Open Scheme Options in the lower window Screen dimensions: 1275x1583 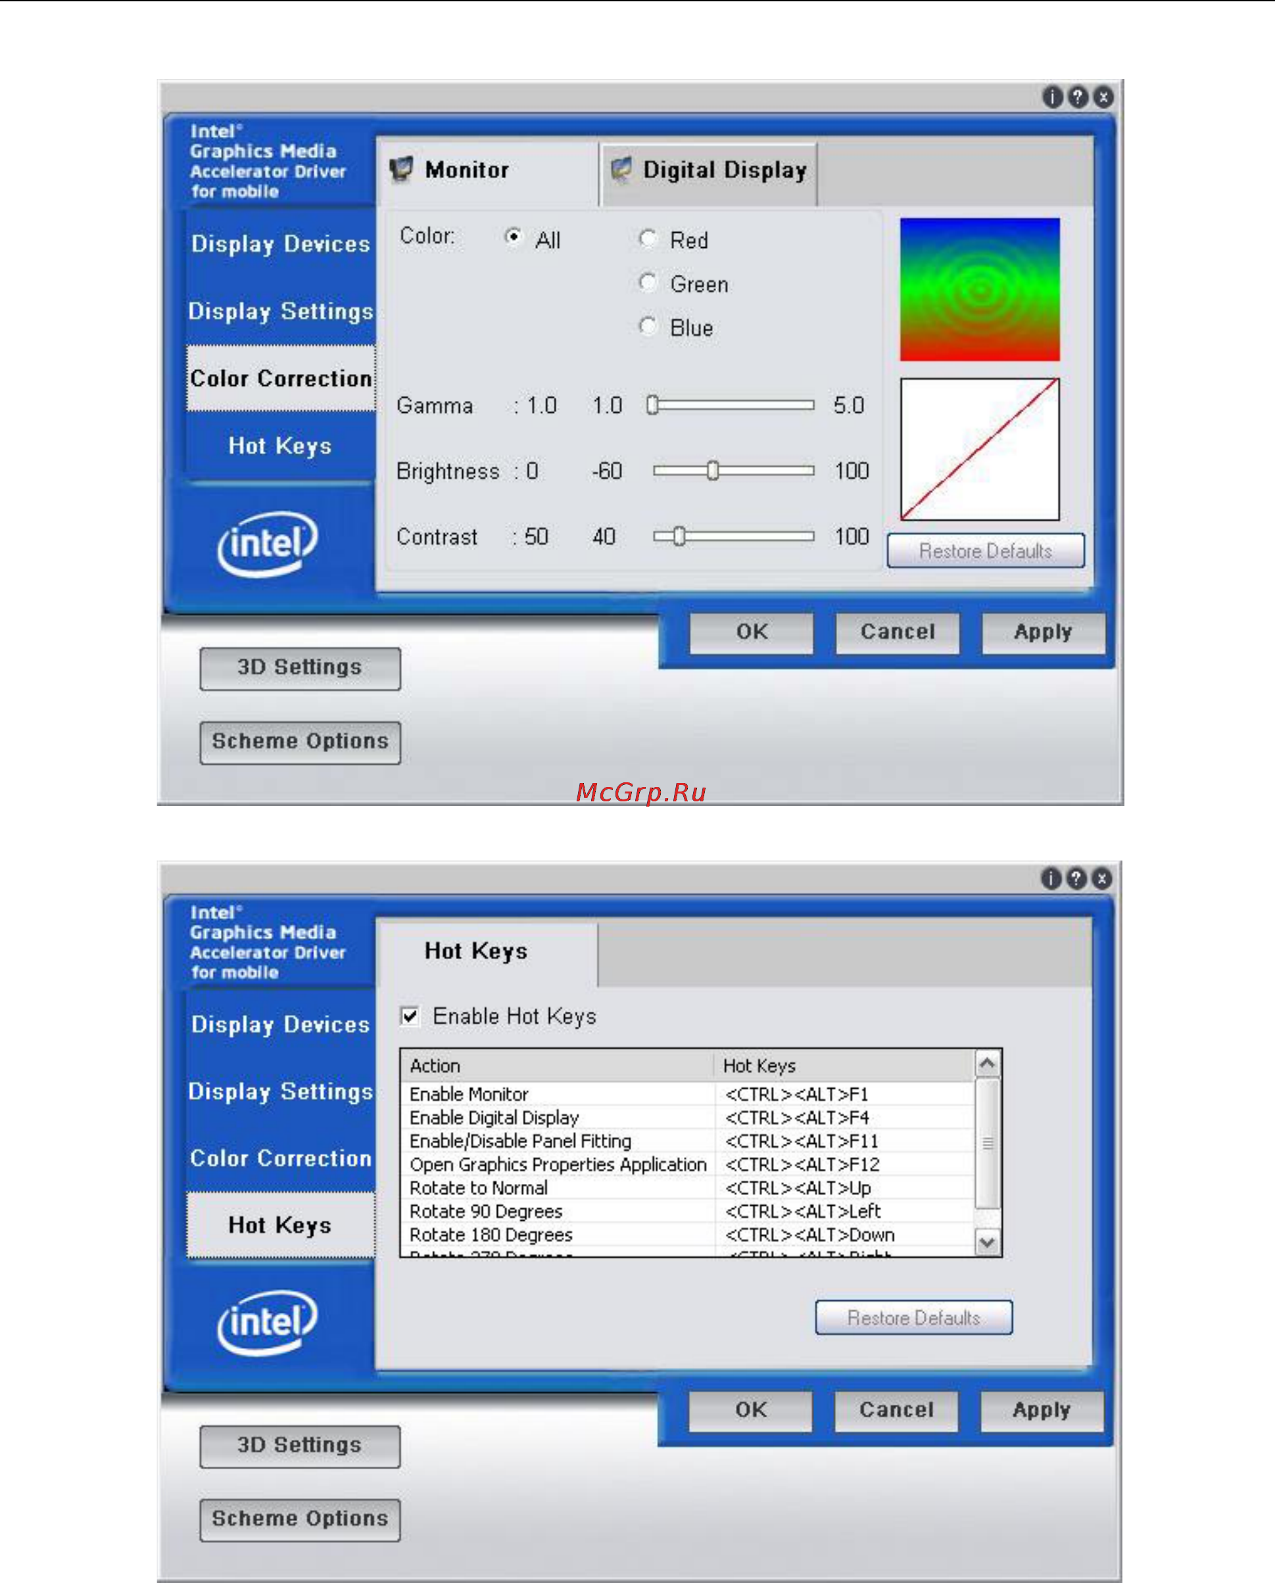(x=300, y=1520)
